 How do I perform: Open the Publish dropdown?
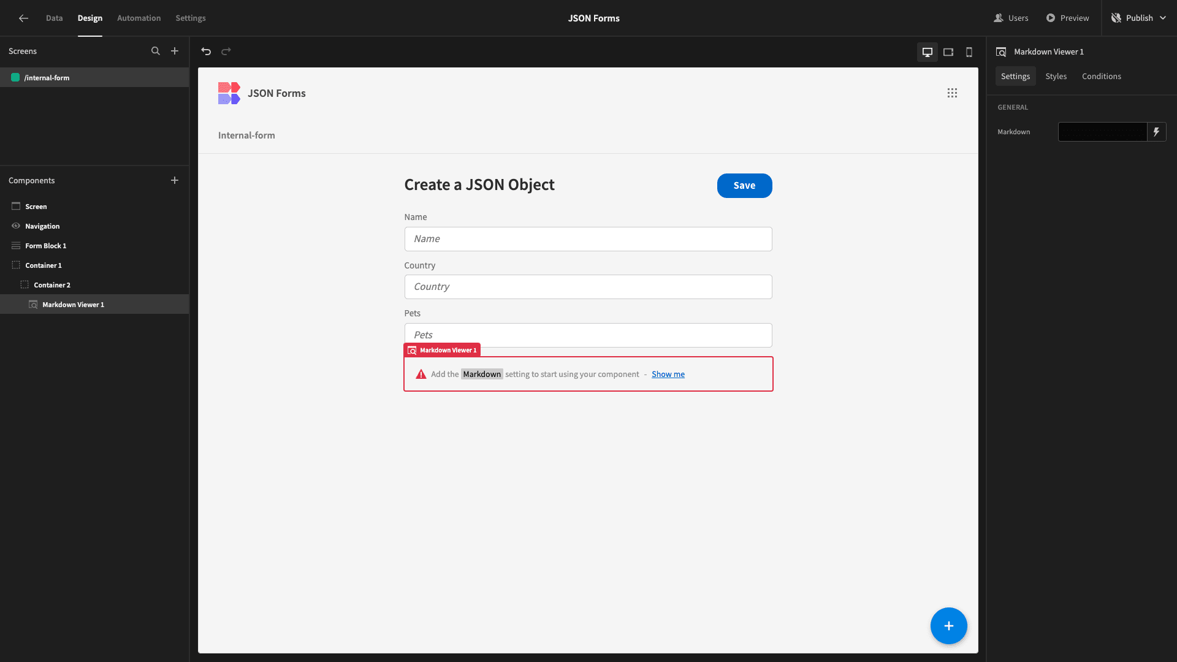[x=1138, y=18]
